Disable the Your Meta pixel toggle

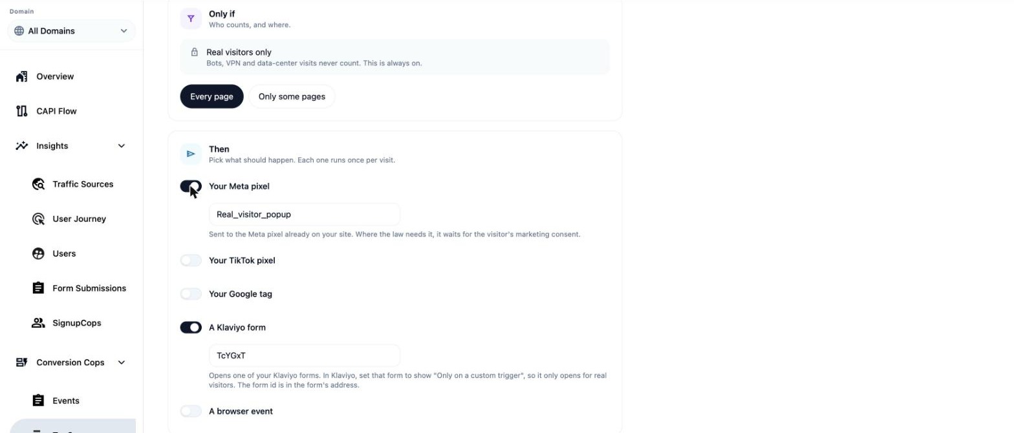click(191, 187)
